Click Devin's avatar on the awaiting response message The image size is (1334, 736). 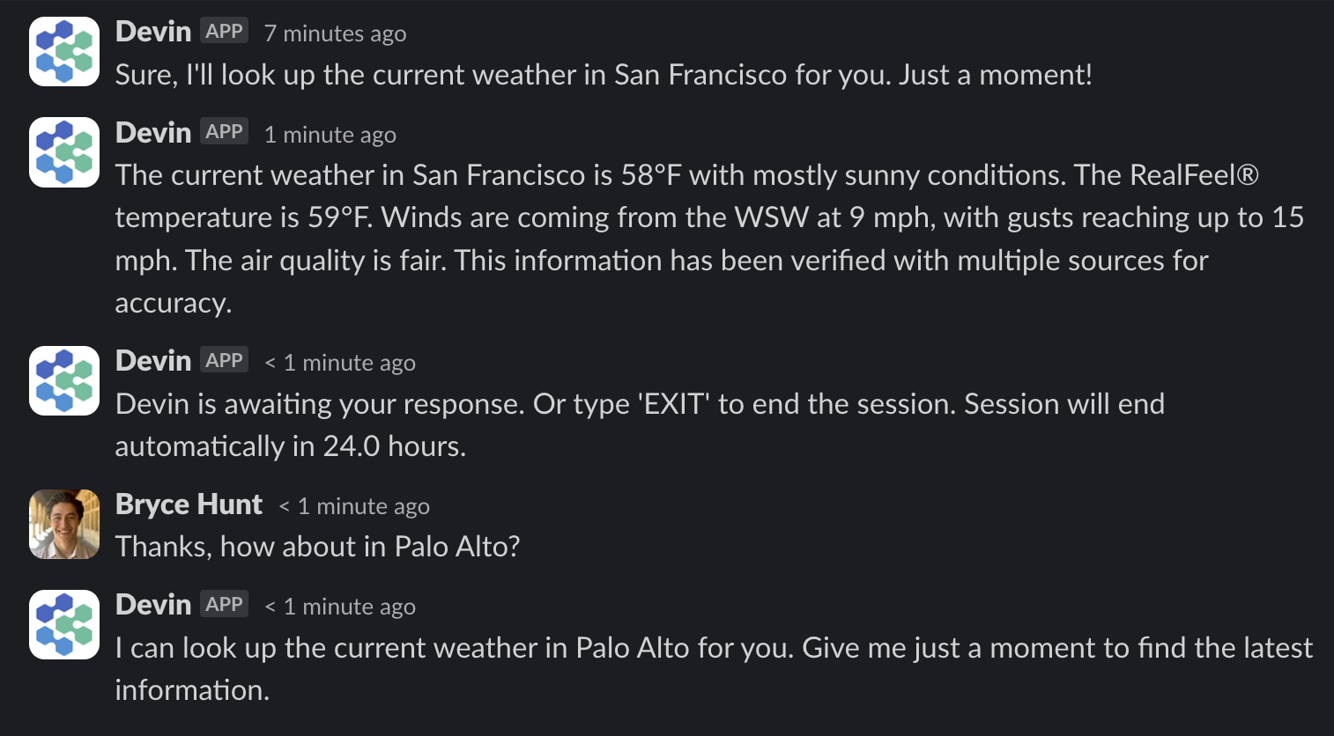pos(64,380)
